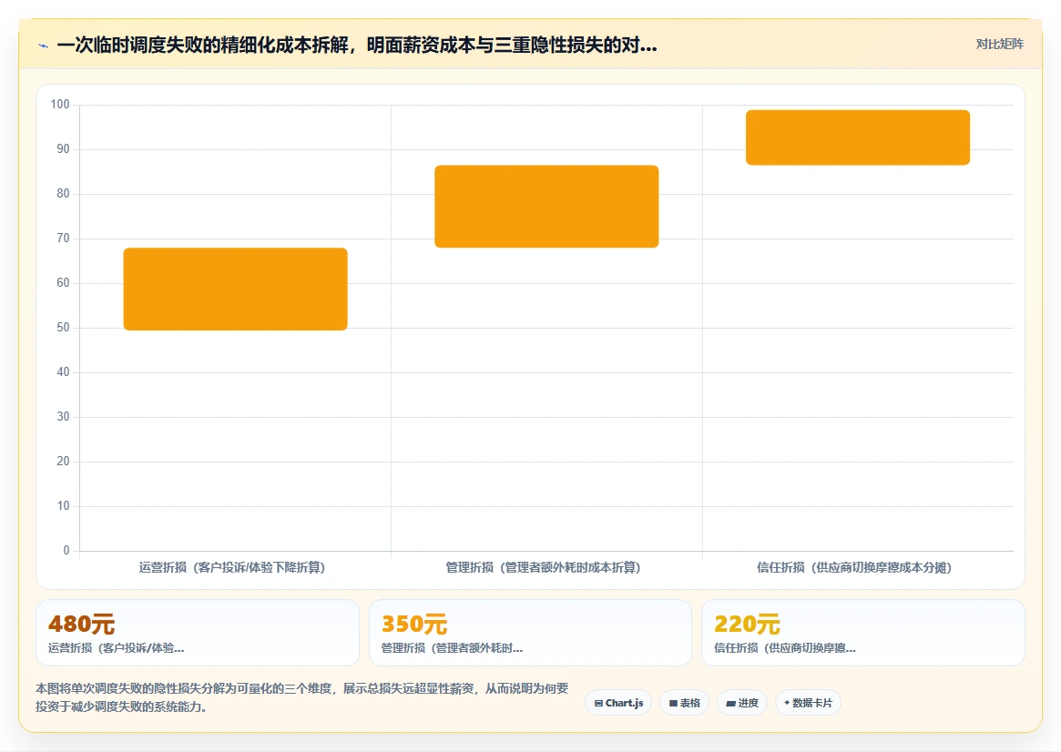
Task: Click the icon inside the 表格 chip
Action: click(x=673, y=704)
